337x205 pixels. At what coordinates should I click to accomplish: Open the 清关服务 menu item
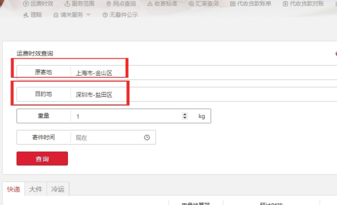[72, 15]
